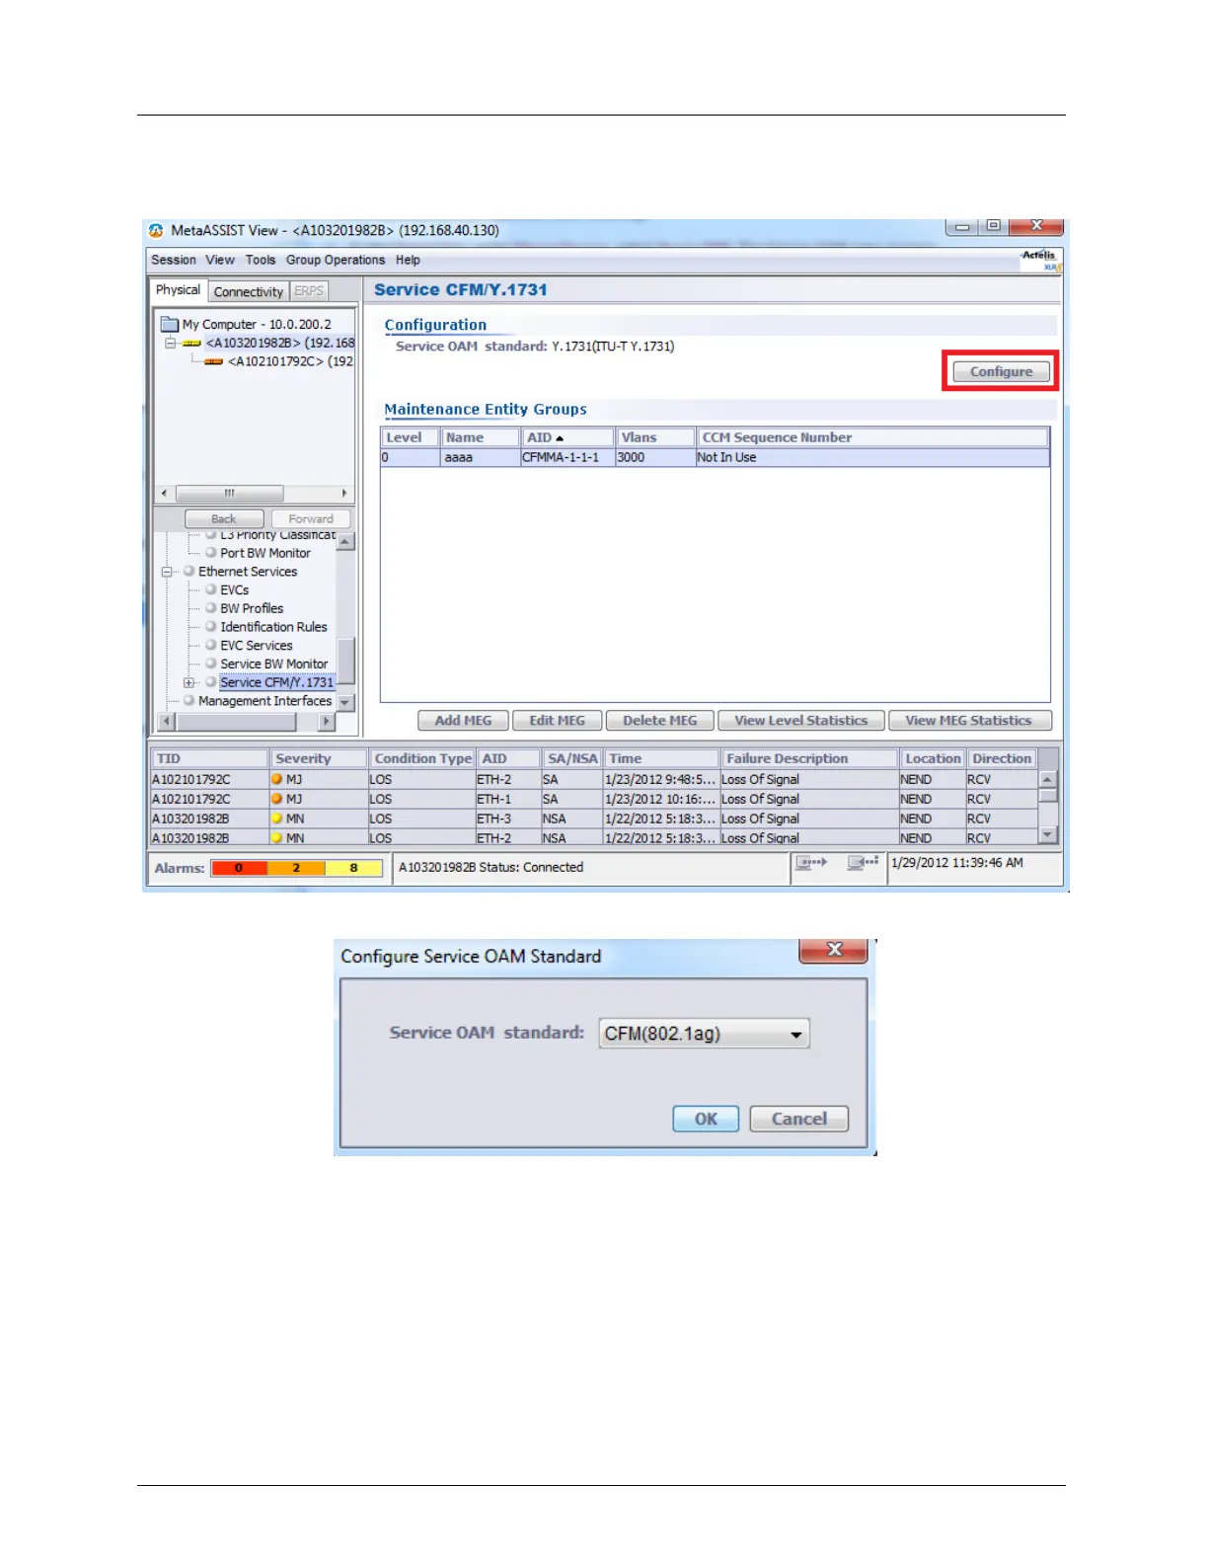Click device tree horizontal scrollbar thumb
The image size is (1208, 1564).
229,493
